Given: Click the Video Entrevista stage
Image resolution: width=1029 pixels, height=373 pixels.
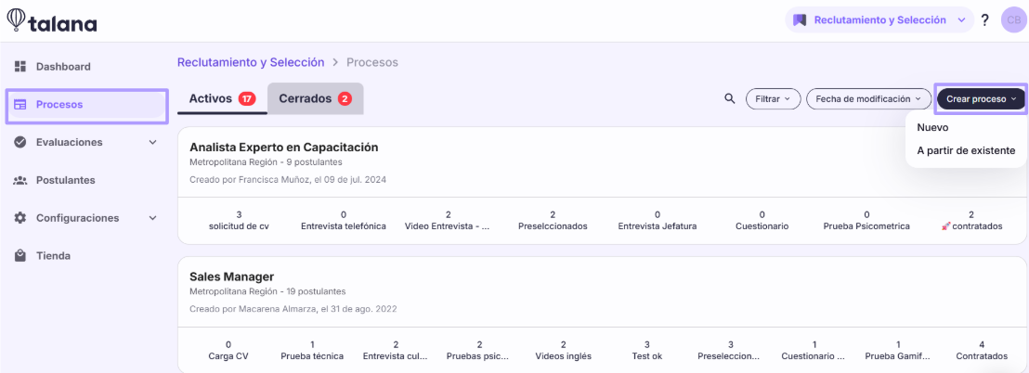Looking at the screenshot, I should point(449,220).
